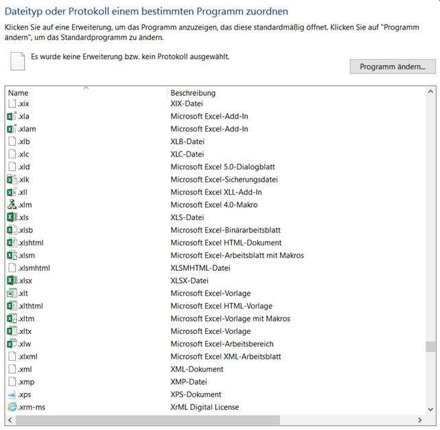Click the .xlshtml Excel icon
Screen dimensions: 440x430
coord(12,243)
